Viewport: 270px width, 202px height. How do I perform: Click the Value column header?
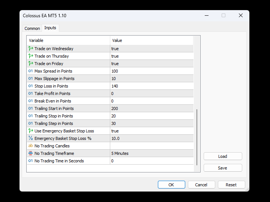click(x=152, y=40)
